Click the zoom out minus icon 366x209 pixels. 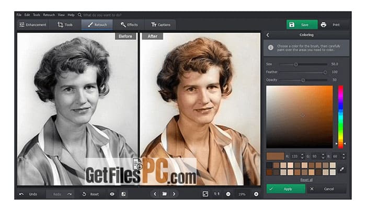click(x=228, y=194)
